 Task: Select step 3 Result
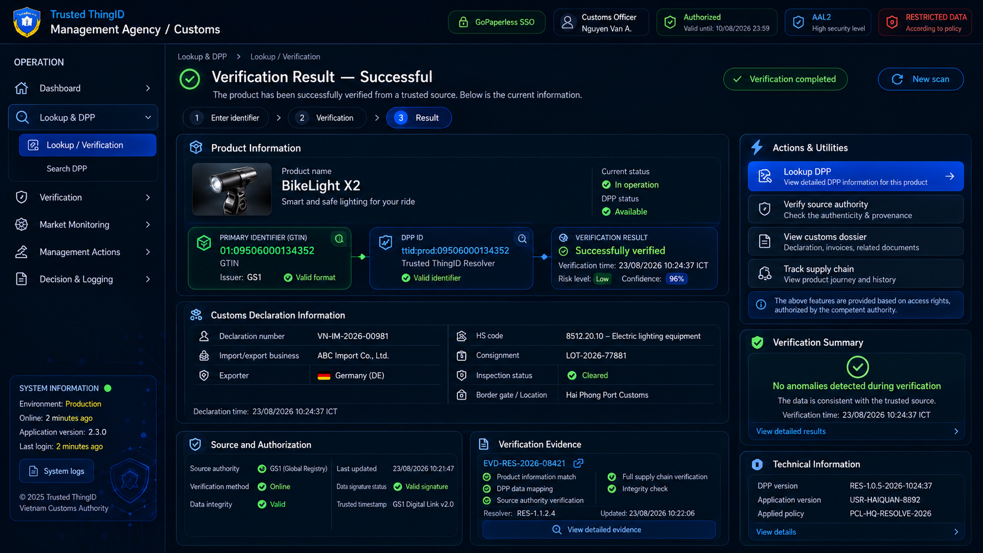pyautogui.click(x=419, y=118)
